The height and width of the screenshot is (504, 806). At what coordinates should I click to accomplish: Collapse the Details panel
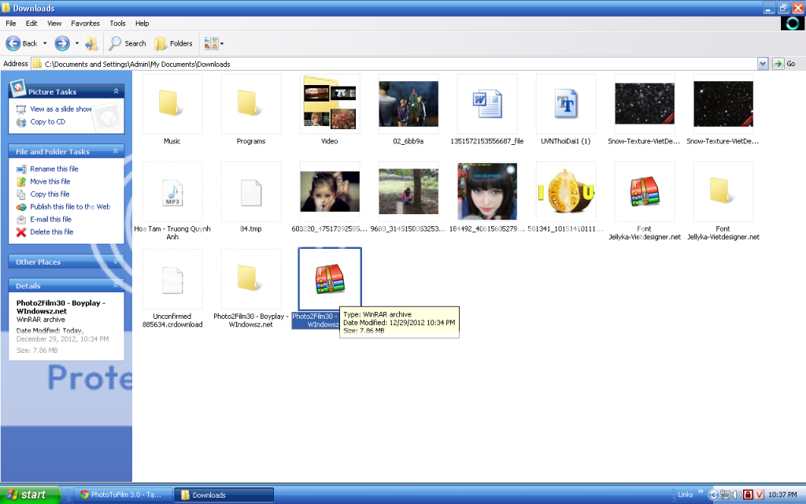(116, 285)
